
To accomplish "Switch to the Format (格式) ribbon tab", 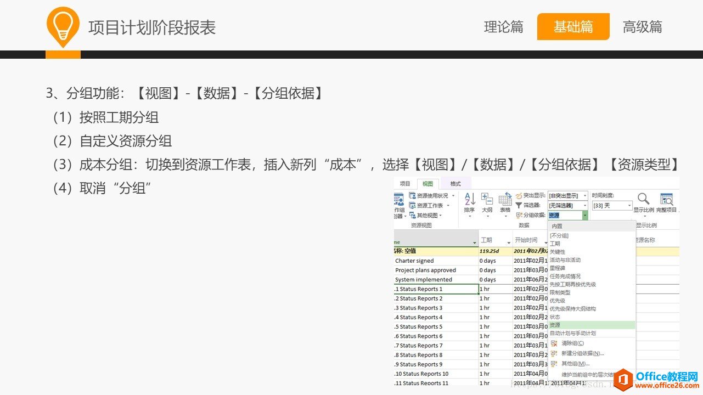I will (455, 184).
